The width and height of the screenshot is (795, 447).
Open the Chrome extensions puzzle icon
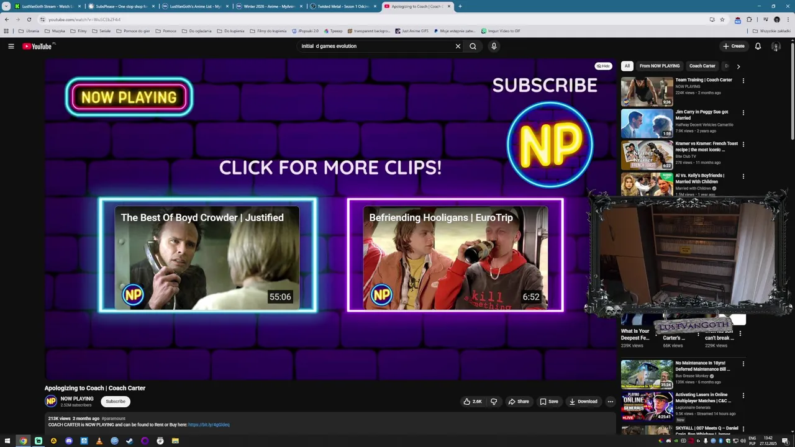click(x=749, y=19)
